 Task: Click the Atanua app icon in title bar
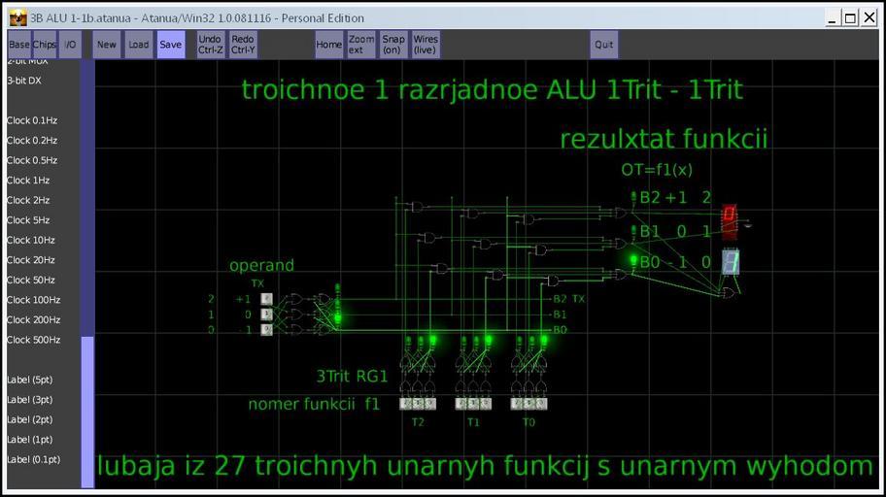click(x=17, y=17)
